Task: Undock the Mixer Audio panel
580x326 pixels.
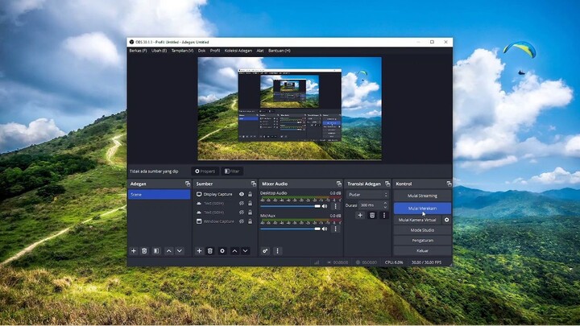Action: pyautogui.click(x=338, y=184)
